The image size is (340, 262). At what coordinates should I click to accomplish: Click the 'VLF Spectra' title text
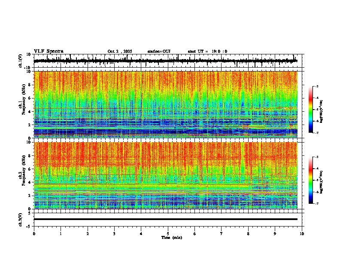pyautogui.click(x=49, y=51)
